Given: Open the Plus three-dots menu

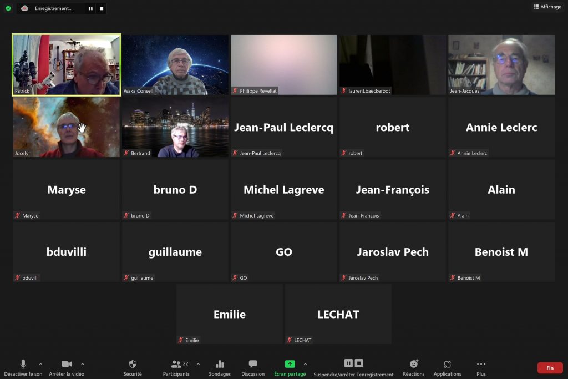Looking at the screenshot, I should click(x=481, y=364).
